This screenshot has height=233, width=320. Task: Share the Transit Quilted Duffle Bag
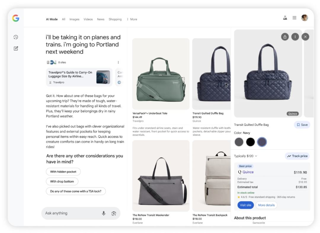click(x=285, y=37)
